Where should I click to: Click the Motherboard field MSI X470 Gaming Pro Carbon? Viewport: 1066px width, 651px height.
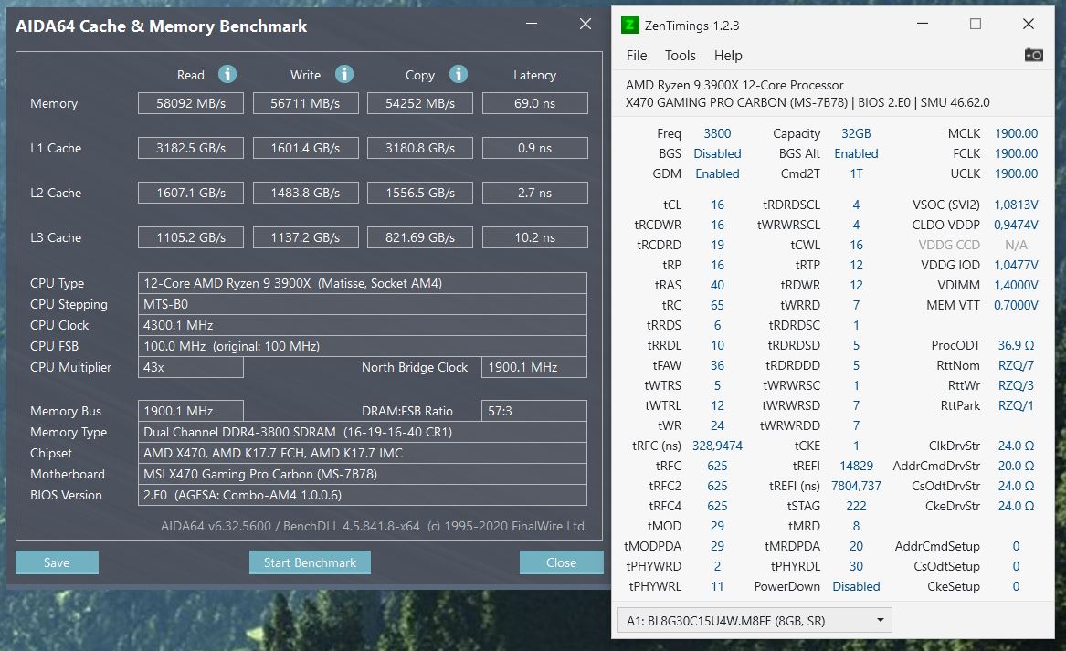tap(363, 474)
